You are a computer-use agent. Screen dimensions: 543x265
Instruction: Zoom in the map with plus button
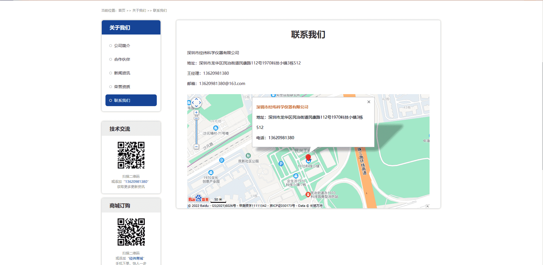(x=196, y=112)
